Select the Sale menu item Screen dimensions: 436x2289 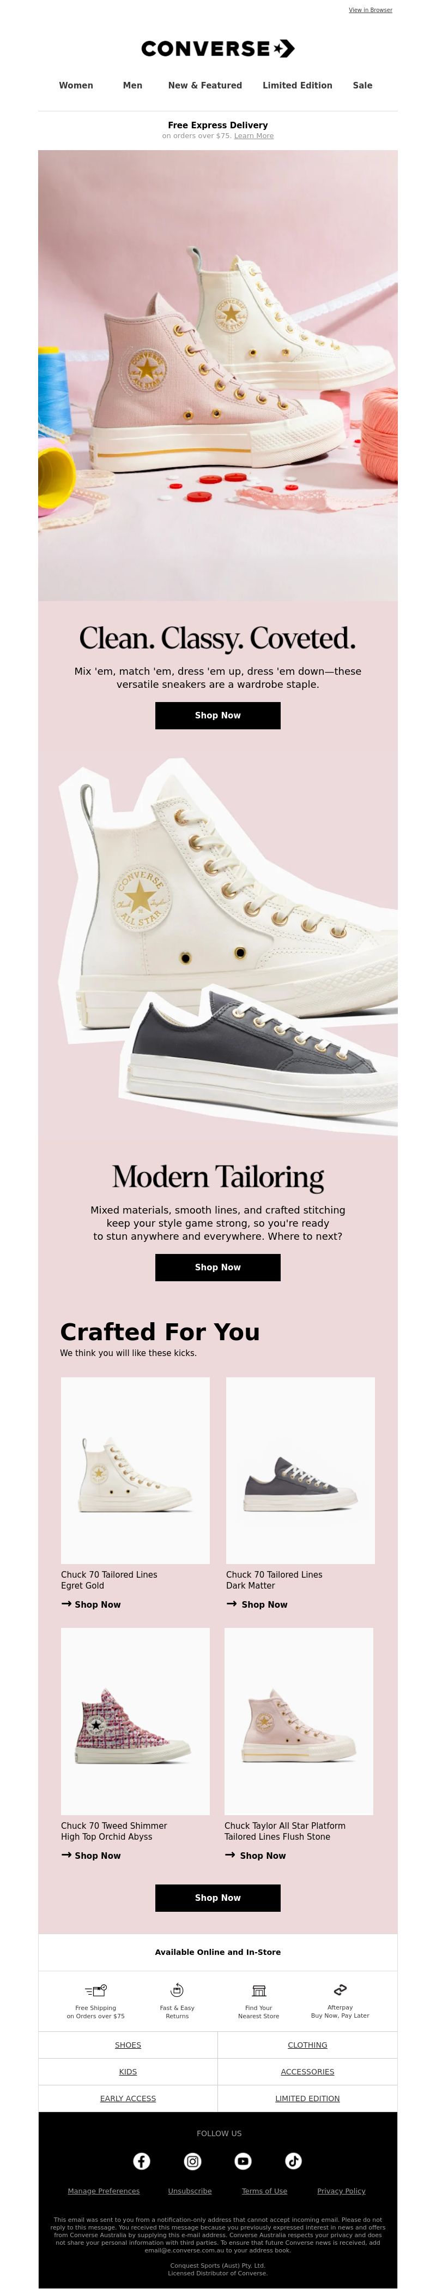click(362, 85)
